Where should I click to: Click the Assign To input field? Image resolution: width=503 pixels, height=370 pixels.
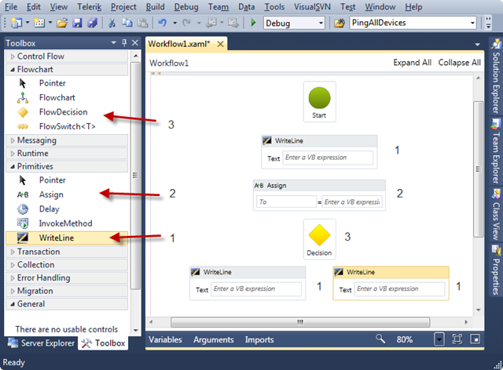pyautogui.click(x=286, y=201)
